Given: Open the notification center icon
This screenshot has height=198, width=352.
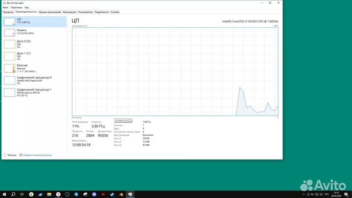Looking at the screenshot, I should pyautogui.click(x=347, y=195).
